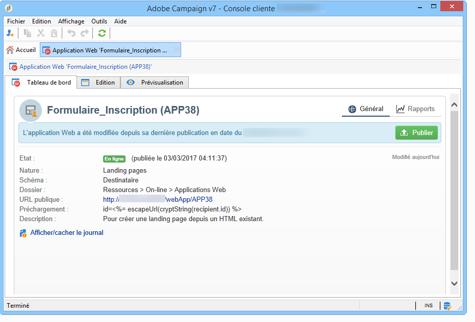
Task: Click the Adobe Campaign logo in title bar
Action: point(9,8)
